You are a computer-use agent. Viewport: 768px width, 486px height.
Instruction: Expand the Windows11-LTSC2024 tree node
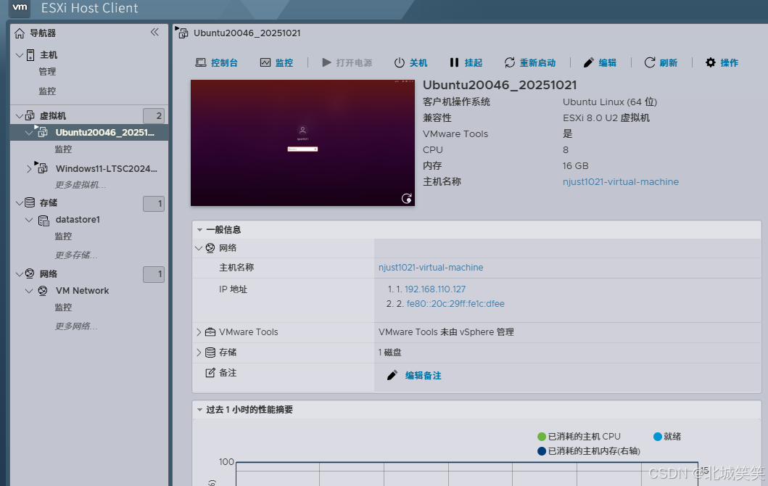click(x=29, y=168)
